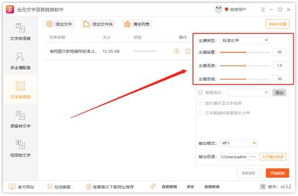Click the background music volume speaker icon

pyautogui.click(x=266, y=93)
